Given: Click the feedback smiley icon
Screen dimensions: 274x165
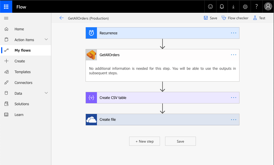Looking at the screenshot, I should pos(210,7).
